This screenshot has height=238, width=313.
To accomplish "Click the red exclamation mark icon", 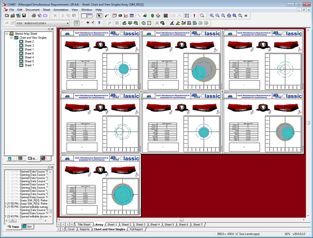I will point(194,16).
